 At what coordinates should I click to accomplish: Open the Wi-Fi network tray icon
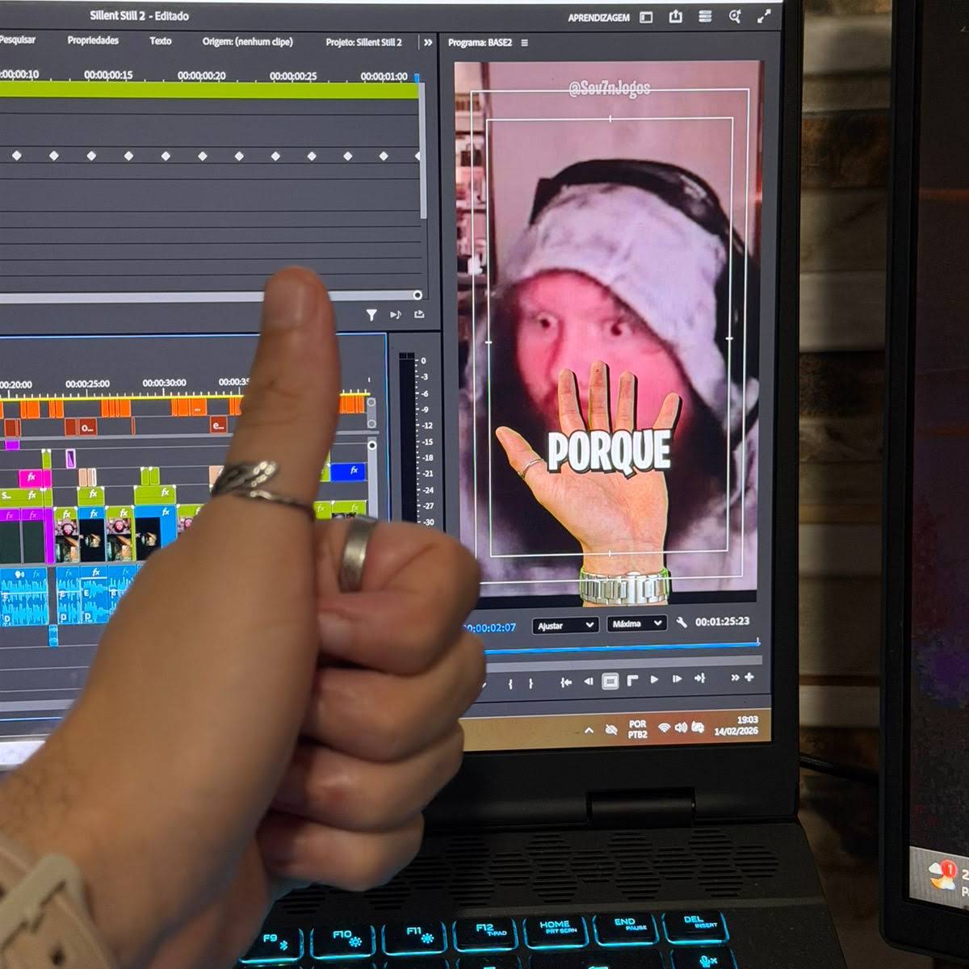point(664,728)
